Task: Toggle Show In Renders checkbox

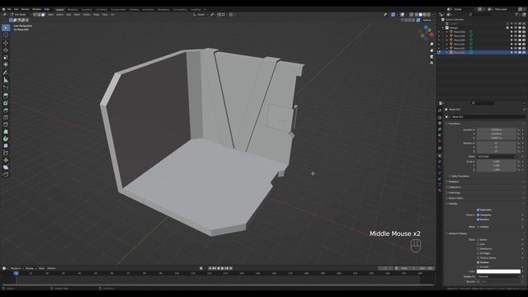Action: [478, 219]
